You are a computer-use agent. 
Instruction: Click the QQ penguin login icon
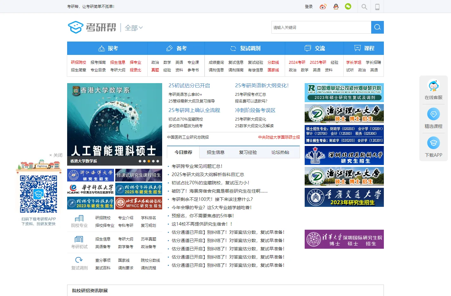[x=336, y=7]
